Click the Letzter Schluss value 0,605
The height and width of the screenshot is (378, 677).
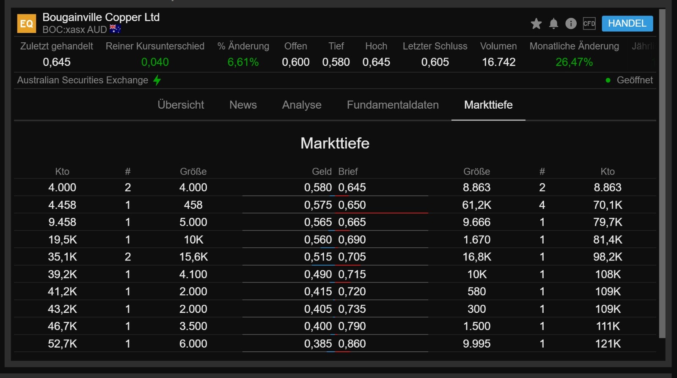435,62
